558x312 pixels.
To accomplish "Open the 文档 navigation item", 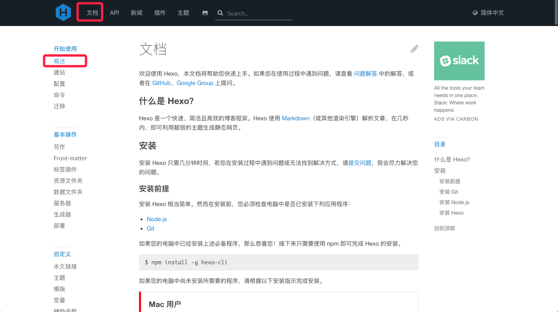I will pos(92,13).
